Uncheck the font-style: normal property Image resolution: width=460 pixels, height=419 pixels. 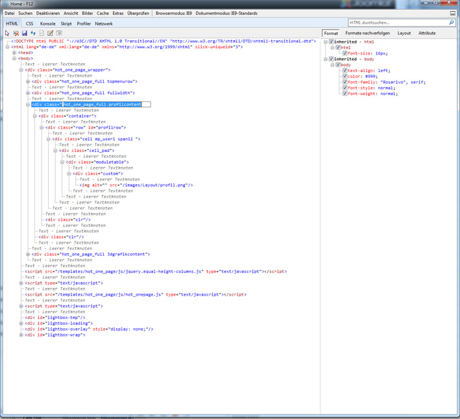click(345, 88)
